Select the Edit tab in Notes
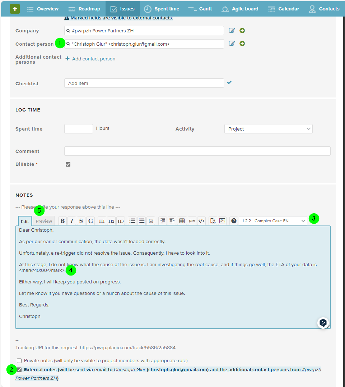 [x=25, y=221]
